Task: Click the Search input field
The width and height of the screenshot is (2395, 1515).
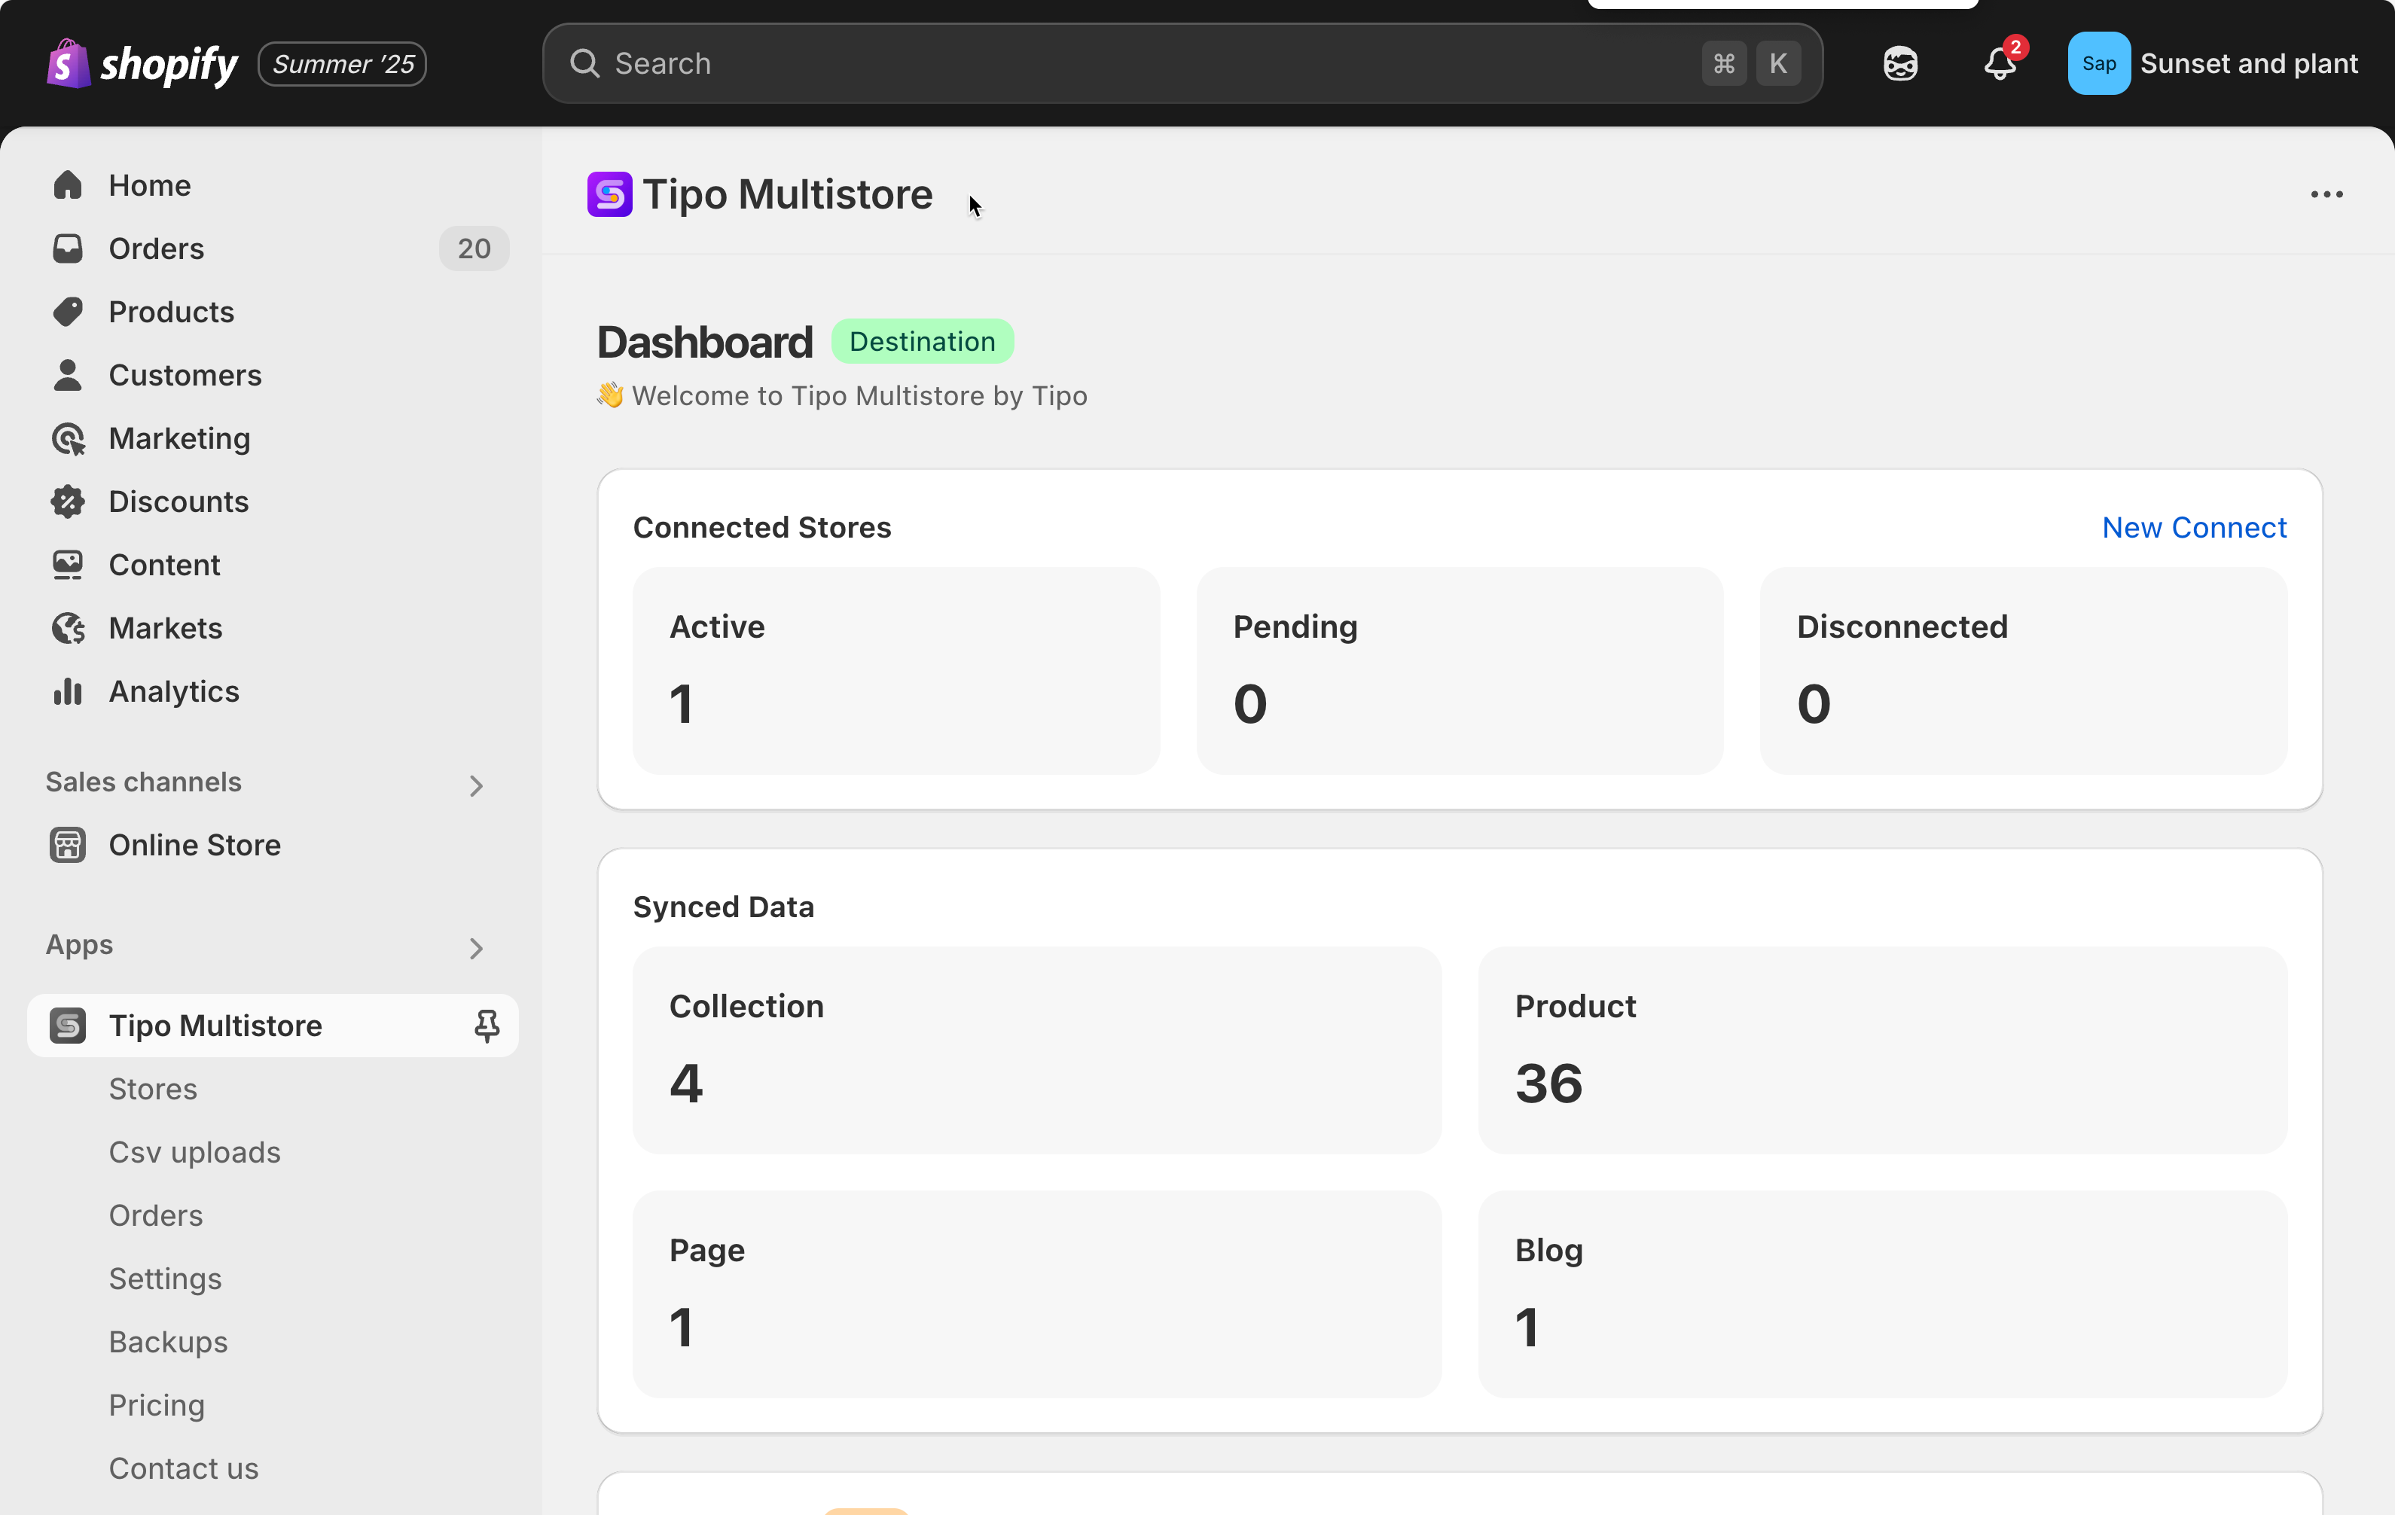Action: point(1144,63)
